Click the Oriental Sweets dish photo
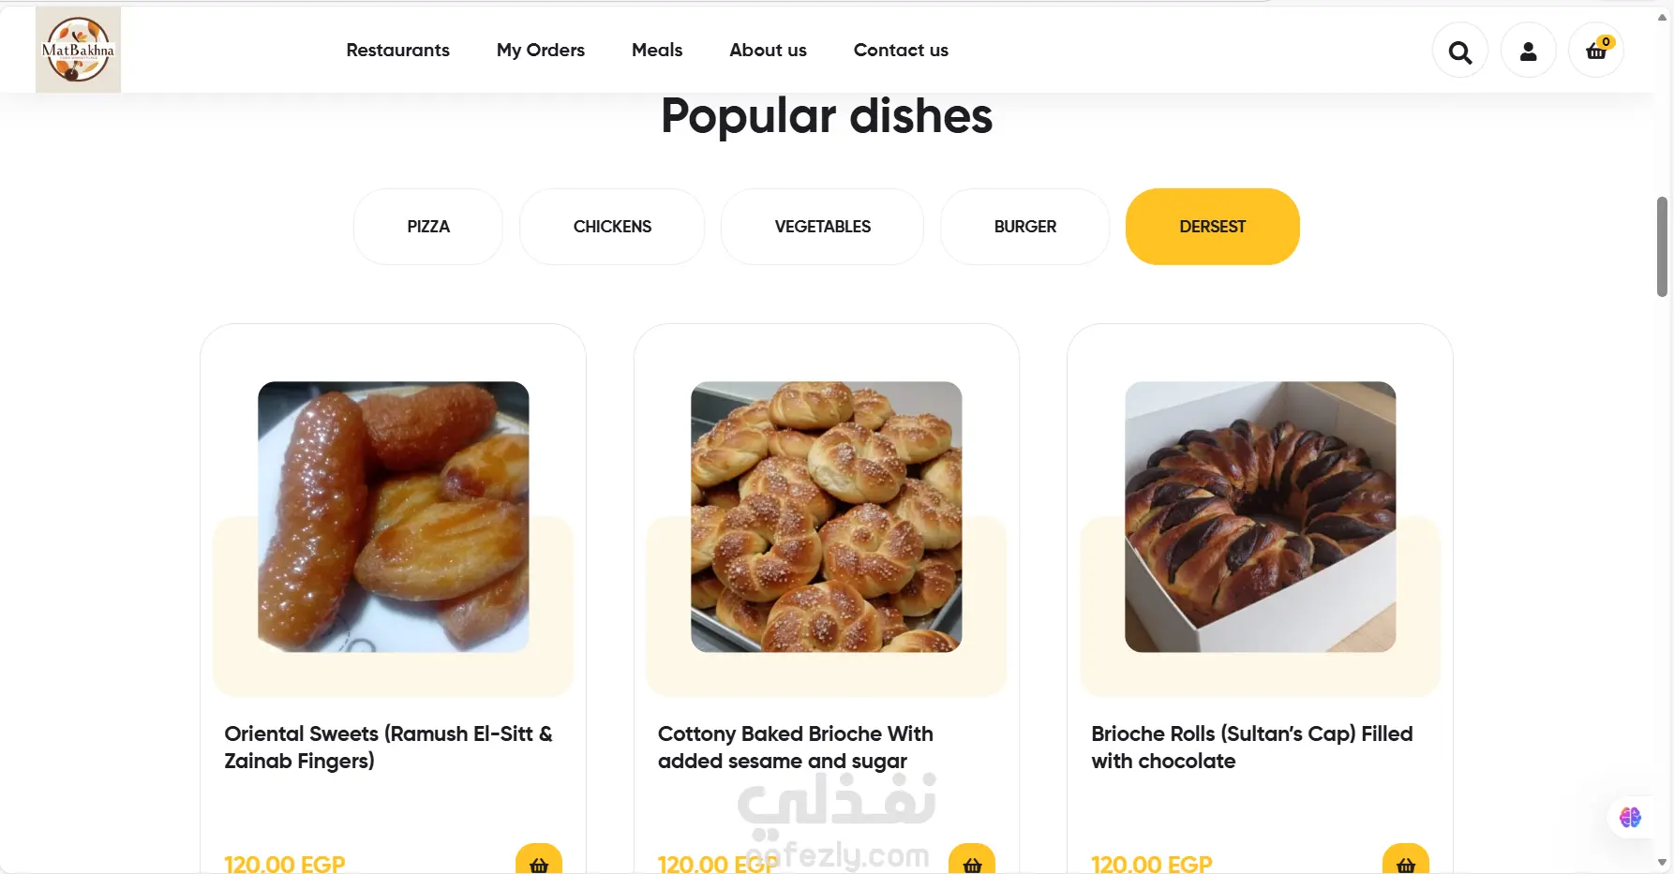This screenshot has width=1674, height=874. (394, 516)
